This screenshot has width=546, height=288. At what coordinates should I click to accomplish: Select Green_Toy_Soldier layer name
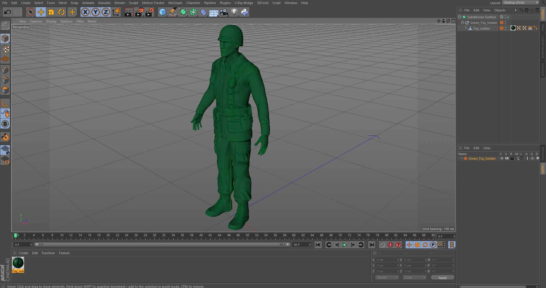tap(482, 159)
